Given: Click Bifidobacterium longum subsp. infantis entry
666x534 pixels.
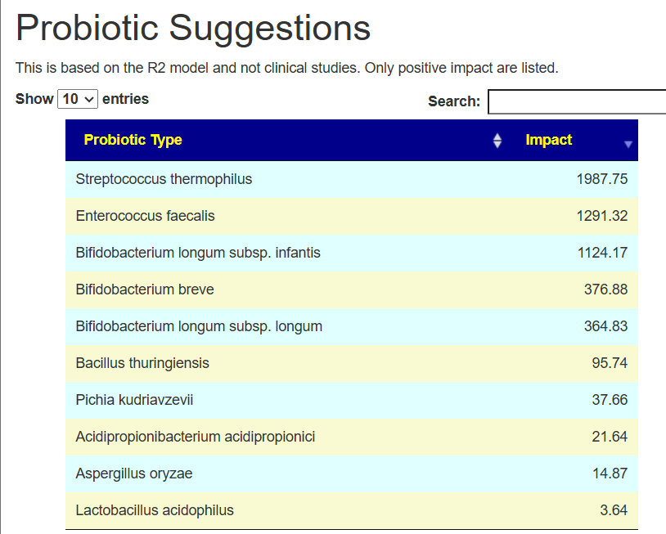Looking at the screenshot, I should 198,253.
